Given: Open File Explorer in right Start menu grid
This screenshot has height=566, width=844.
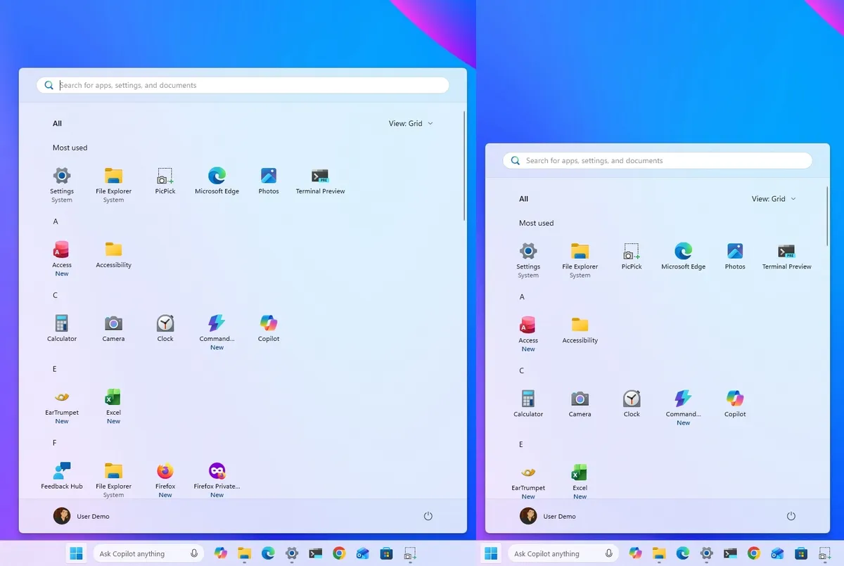Looking at the screenshot, I should point(580,260).
